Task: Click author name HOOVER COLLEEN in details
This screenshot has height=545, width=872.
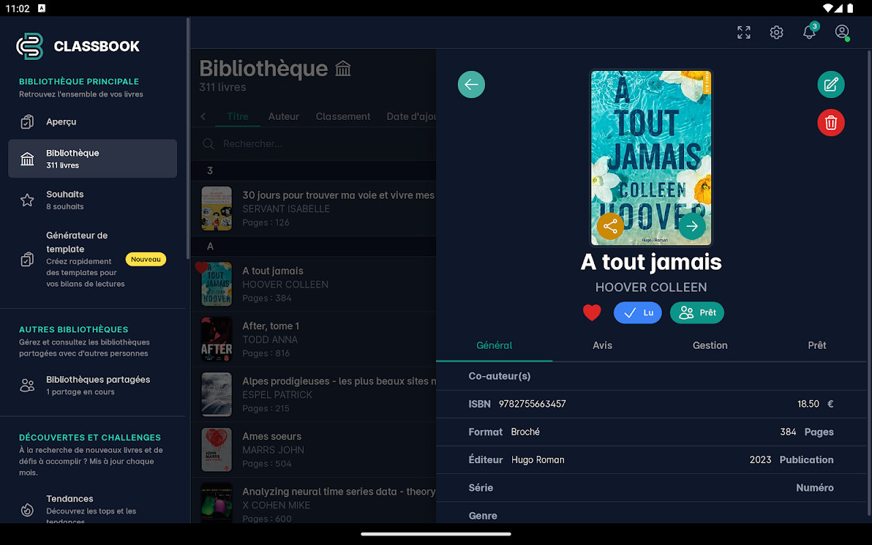Action: tap(651, 287)
